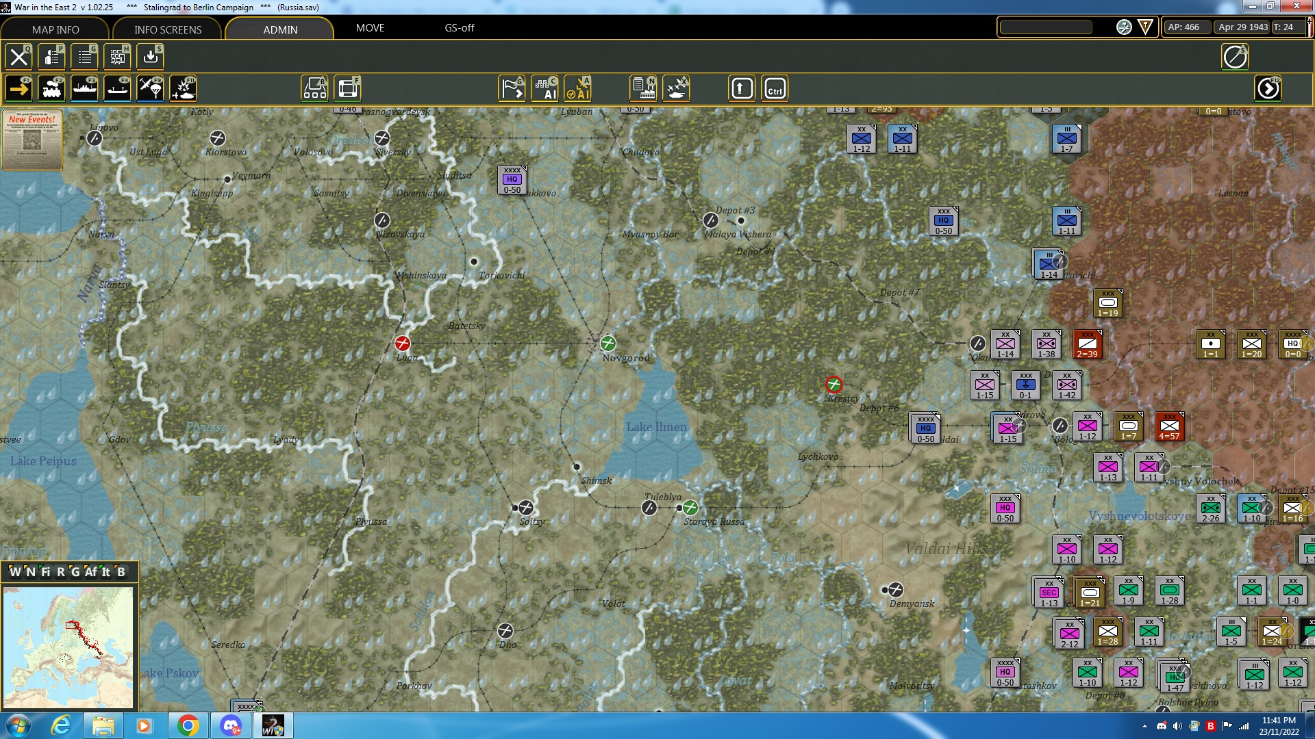Toggle the W nation filter on minimap bar
The width and height of the screenshot is (1315, 739).
[14, 572]
